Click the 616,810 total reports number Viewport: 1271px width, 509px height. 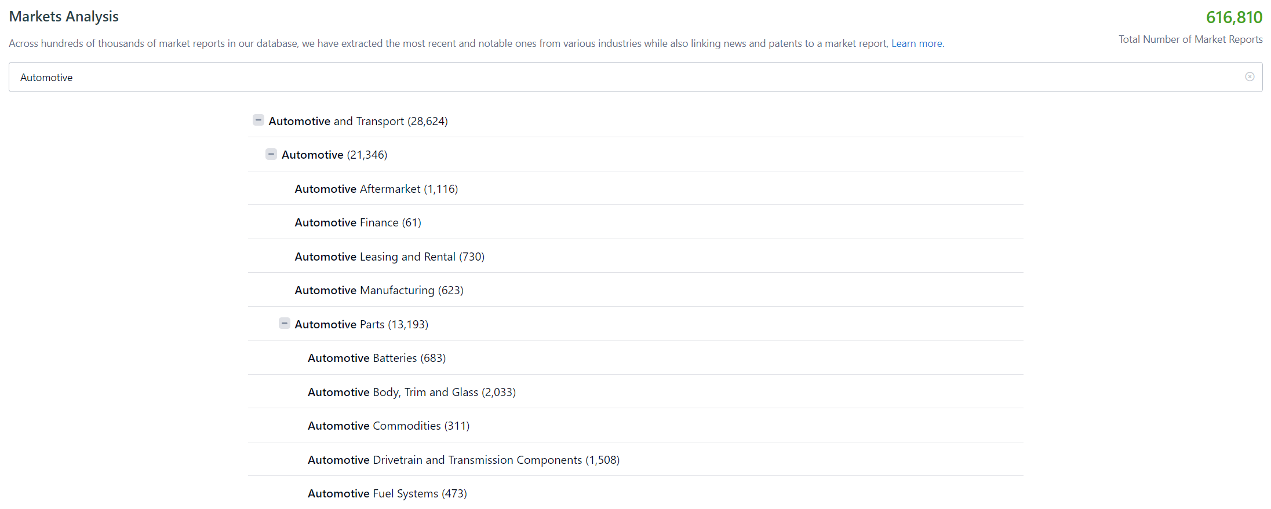(x=1234, y=17)
